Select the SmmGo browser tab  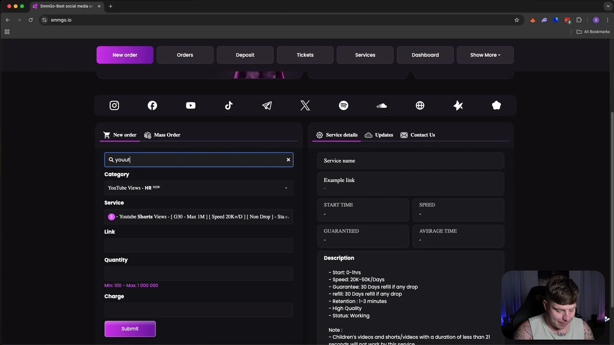tap(67, 6)
